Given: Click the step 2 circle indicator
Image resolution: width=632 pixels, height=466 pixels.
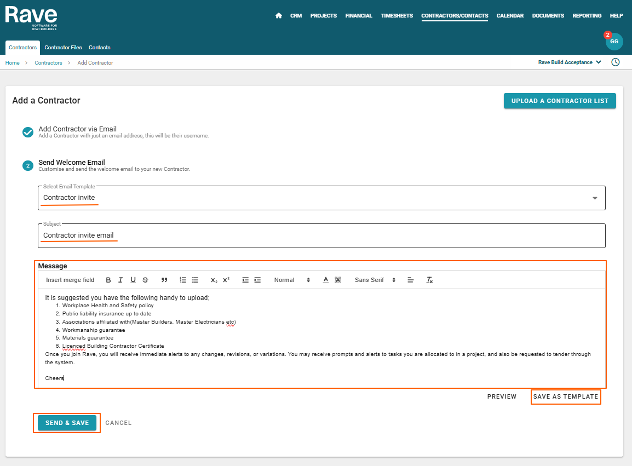Looking at the screenshot, I should [28, 166].
